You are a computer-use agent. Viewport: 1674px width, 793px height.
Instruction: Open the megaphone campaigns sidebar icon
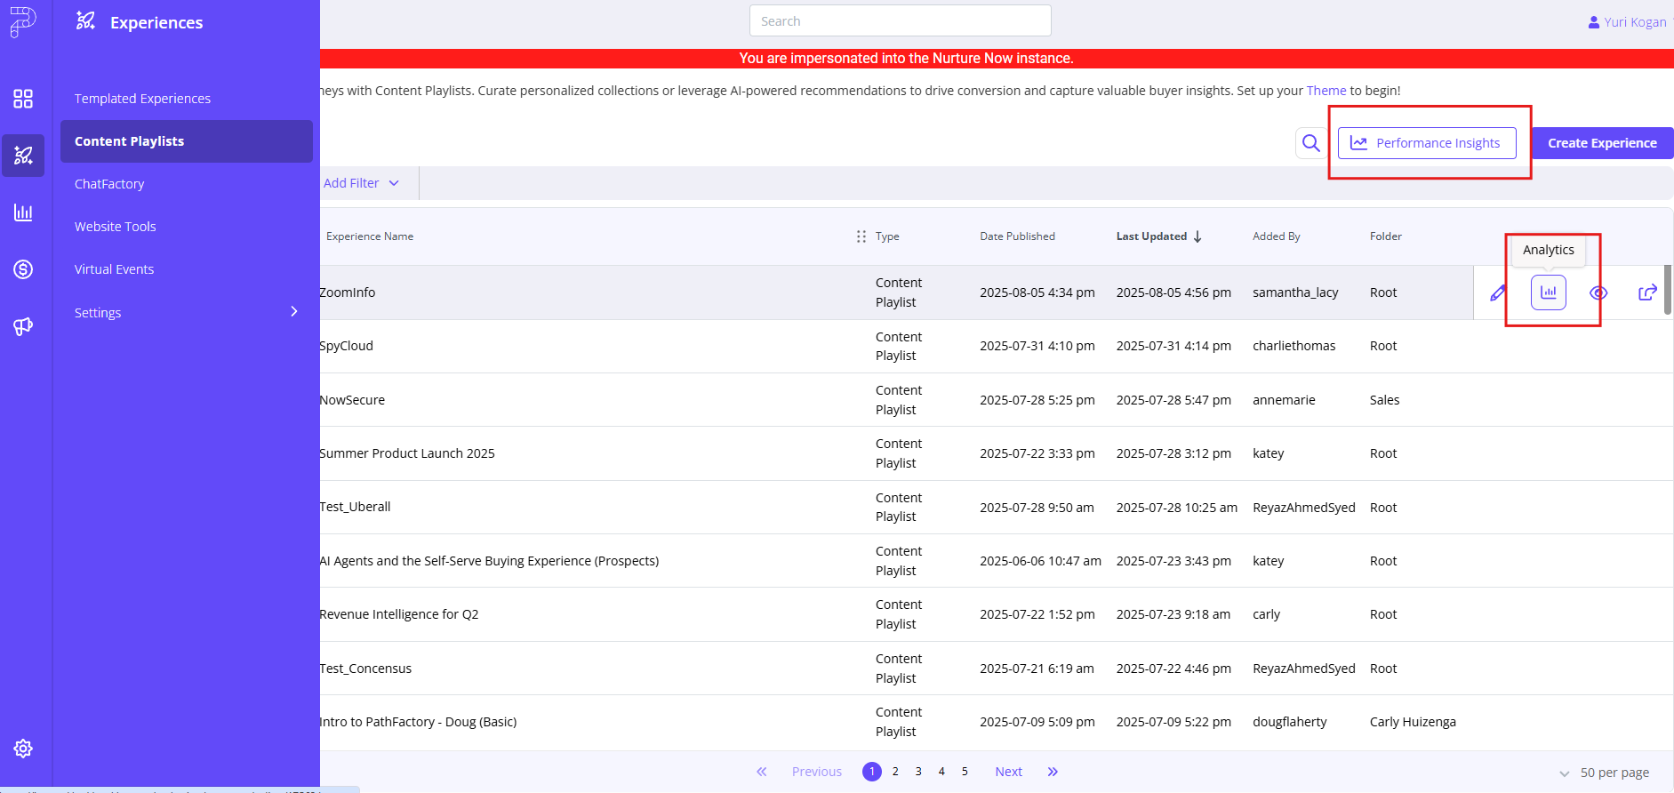23,326
